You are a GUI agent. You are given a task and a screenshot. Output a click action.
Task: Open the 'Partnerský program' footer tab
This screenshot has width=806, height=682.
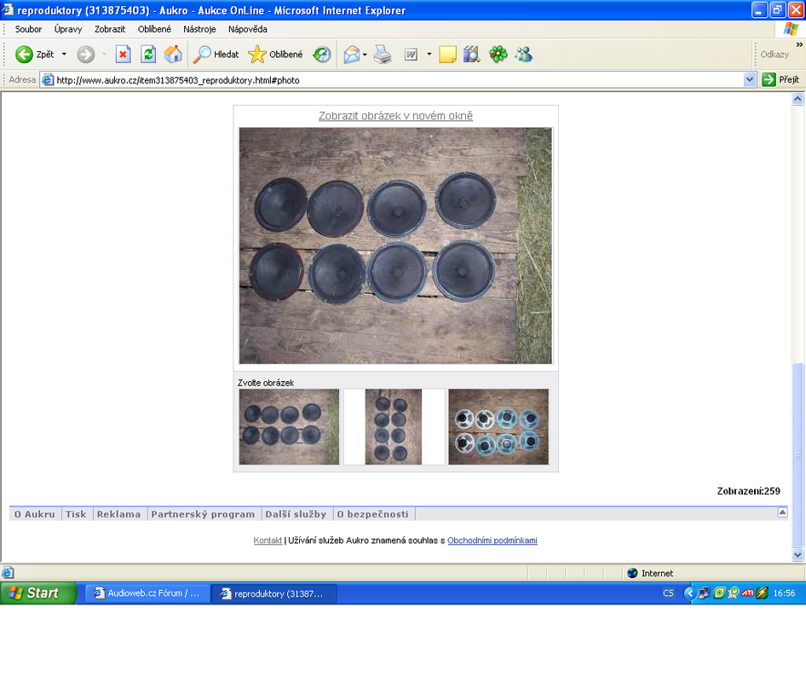[203, 514]
